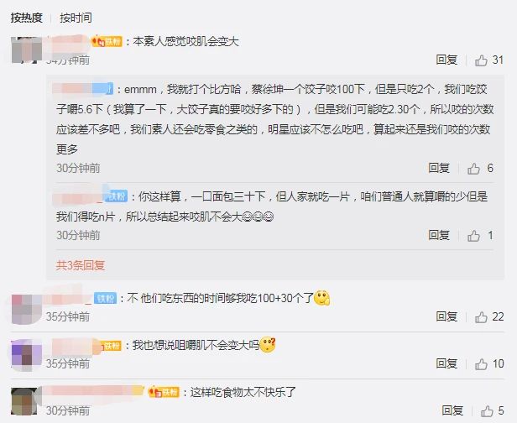Screen dimensions: 517x423
Task: Reply to the 一口面包三十下 nested comment
Action: (439, 235)
